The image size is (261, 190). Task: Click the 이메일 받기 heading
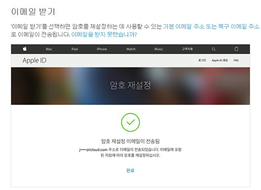click(33, 12)
